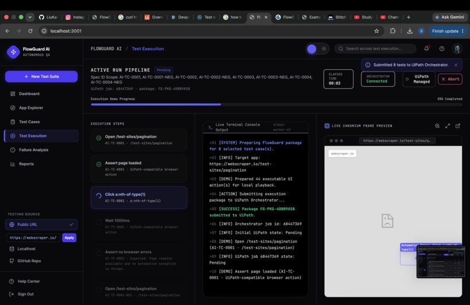Choose Localhost as testing source
This screenshot has width=470, height=305.
pos(26,249)
